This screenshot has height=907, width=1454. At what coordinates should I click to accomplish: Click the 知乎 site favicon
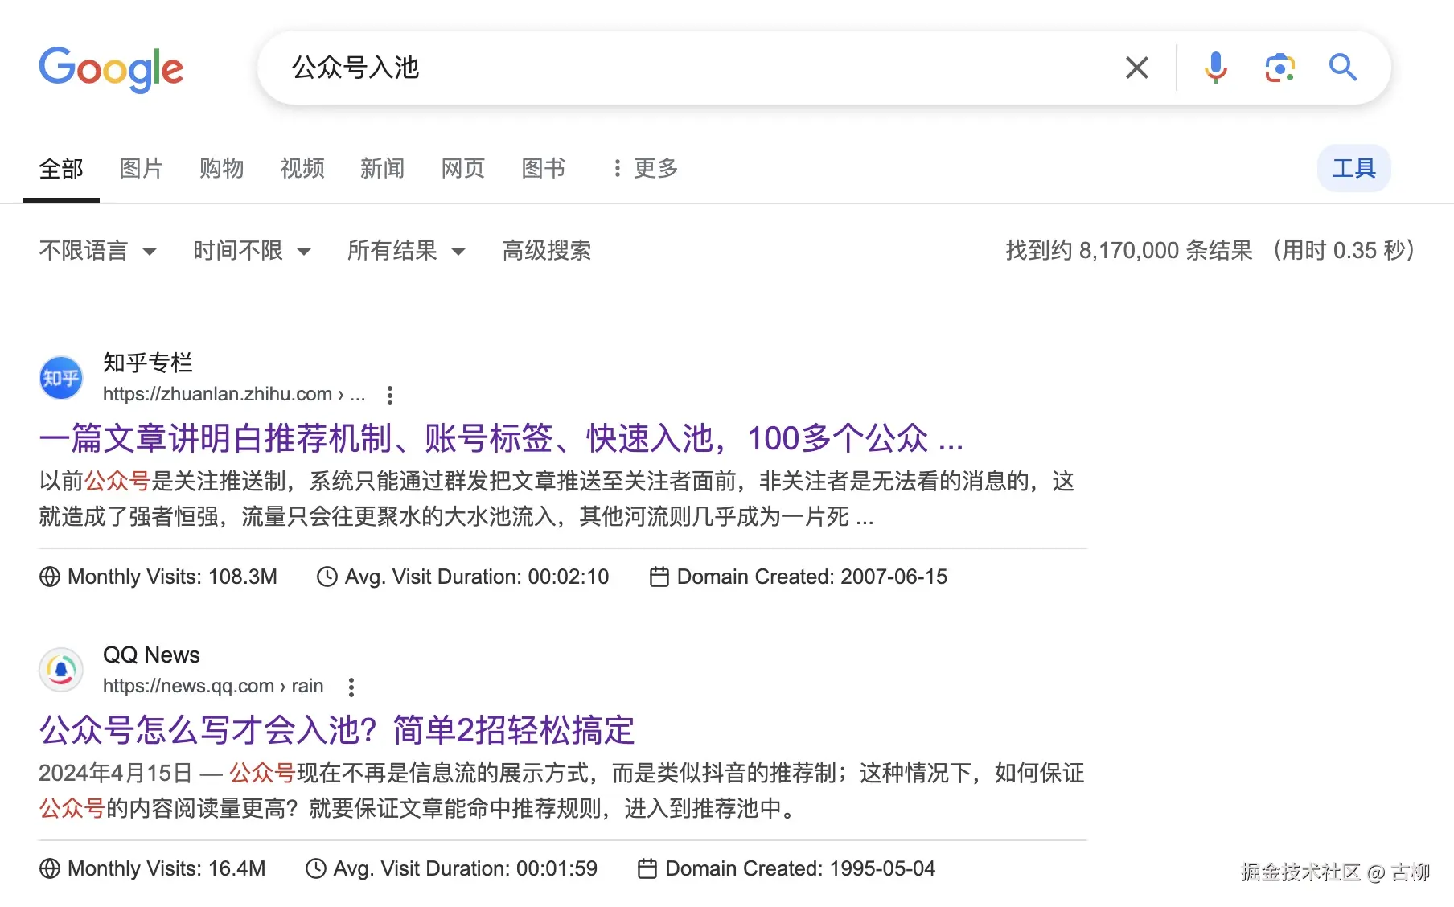click(61, 378)
